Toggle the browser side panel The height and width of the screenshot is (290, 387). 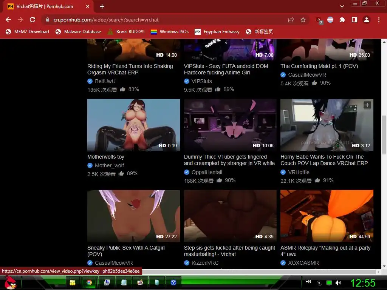tap(354, 20)
